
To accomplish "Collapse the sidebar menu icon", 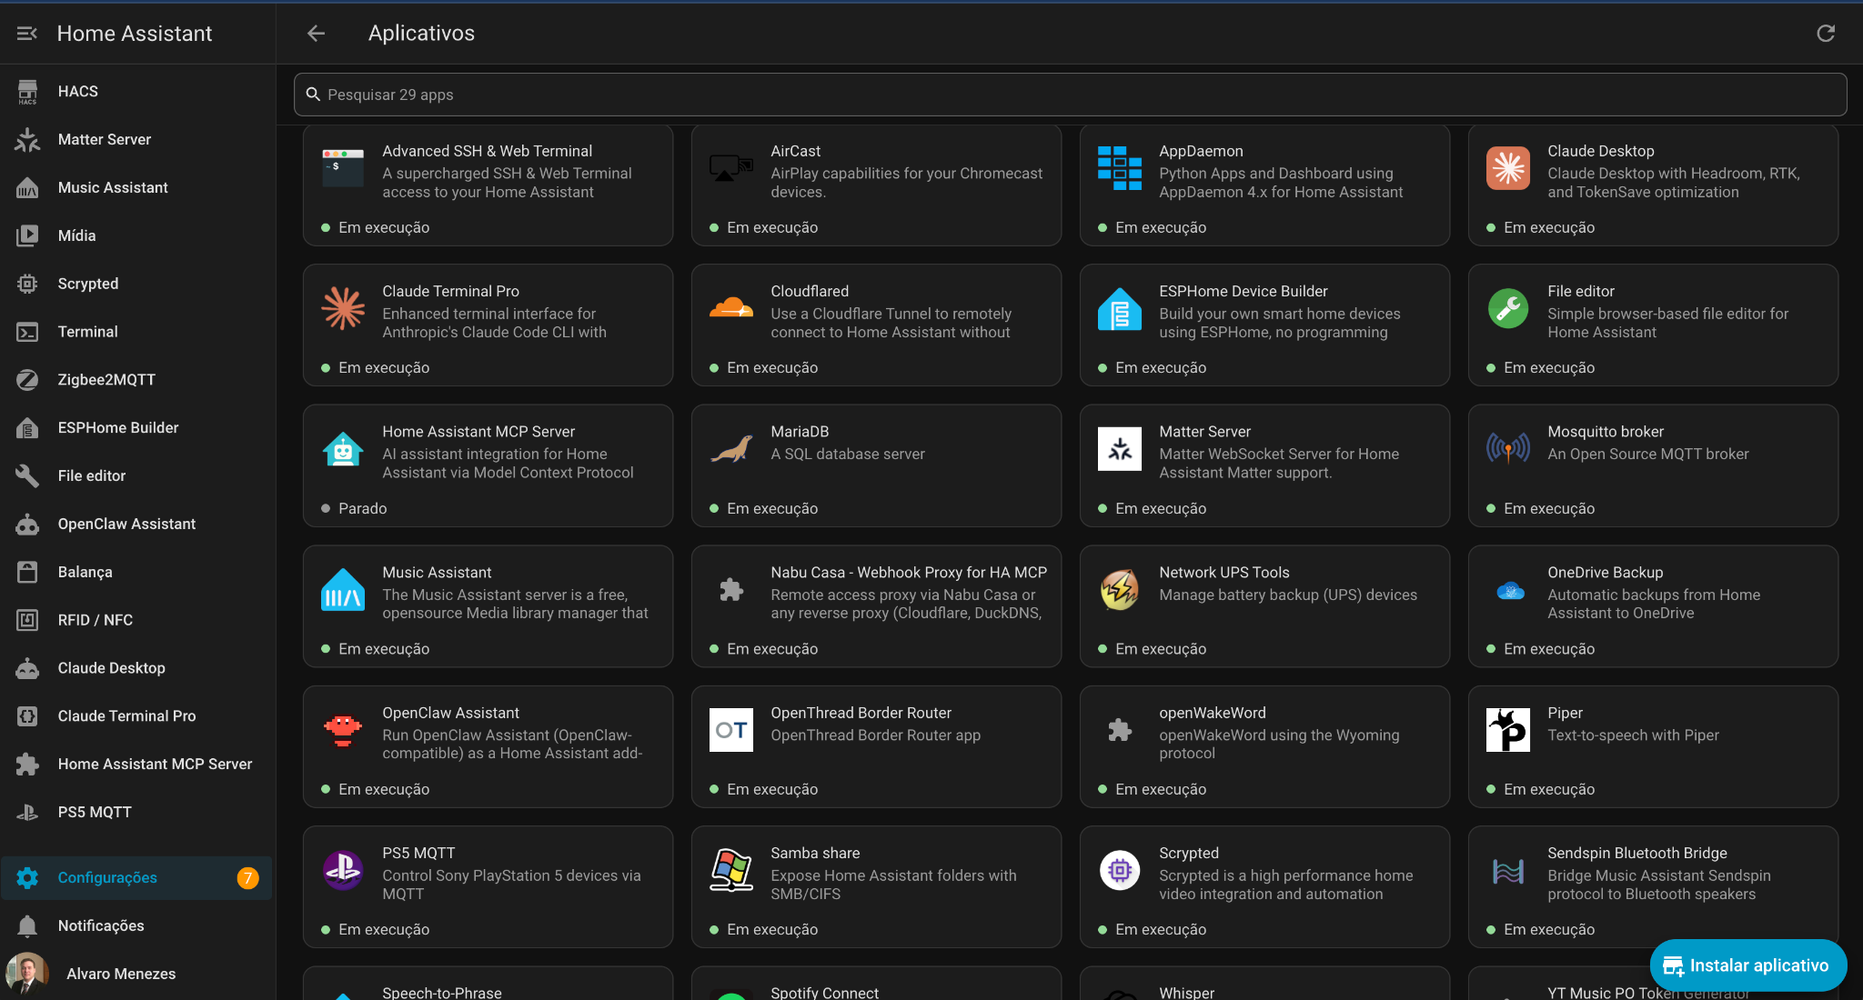I will pyautogui.click(x=27, y=34).
